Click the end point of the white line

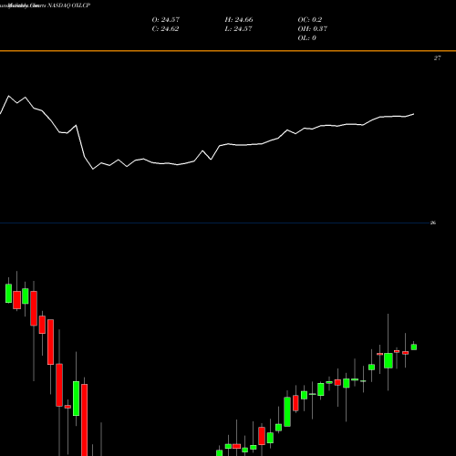point(413,114)
